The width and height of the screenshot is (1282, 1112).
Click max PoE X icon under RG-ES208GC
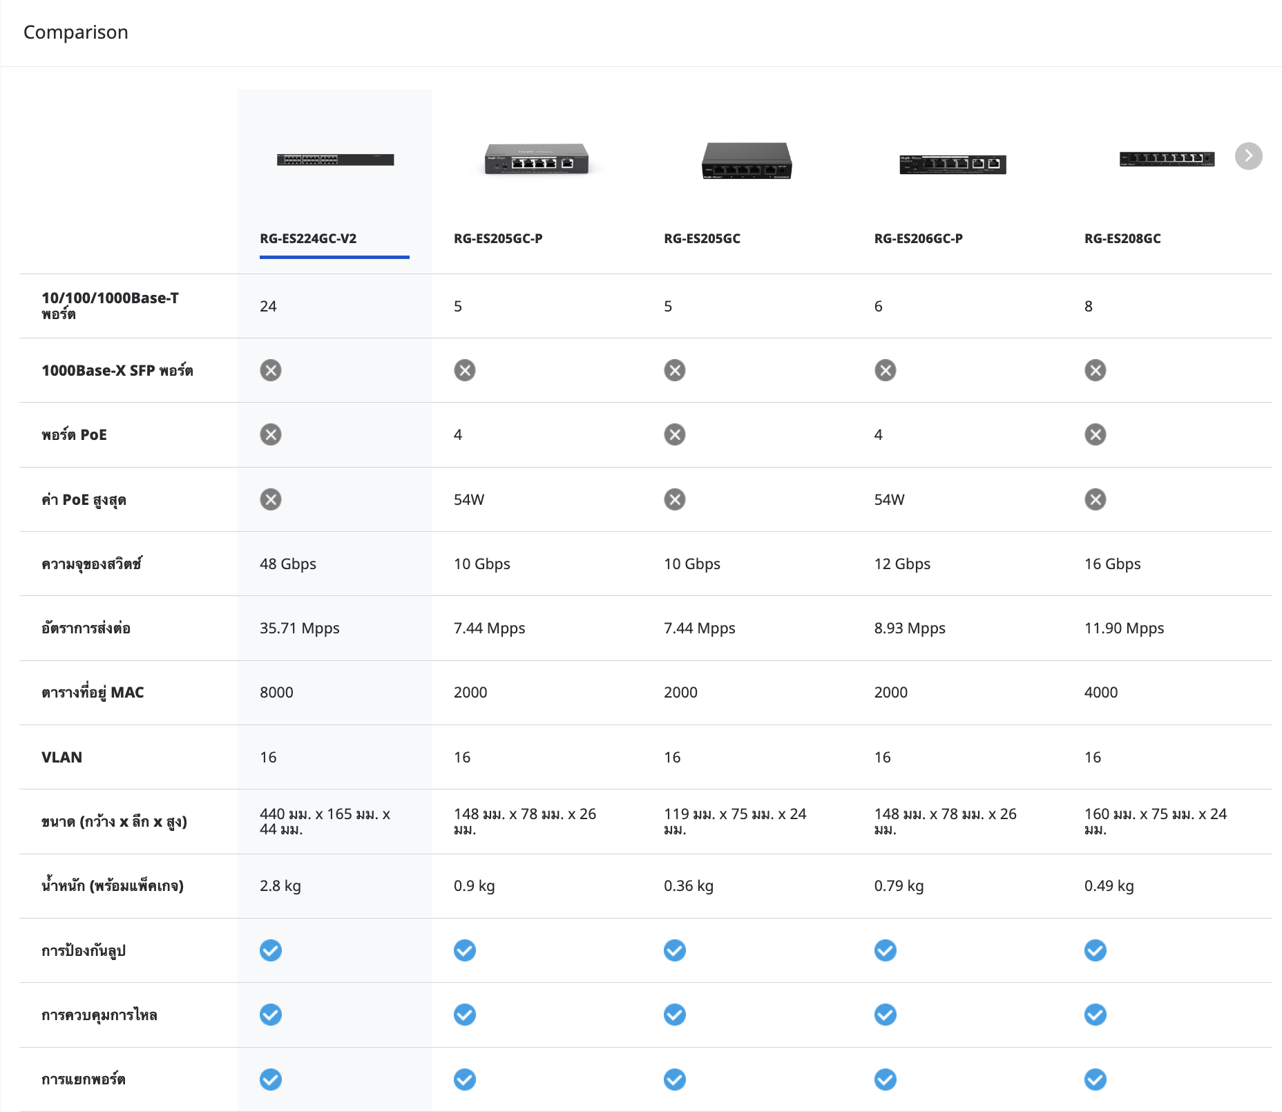coord(1096,499)
